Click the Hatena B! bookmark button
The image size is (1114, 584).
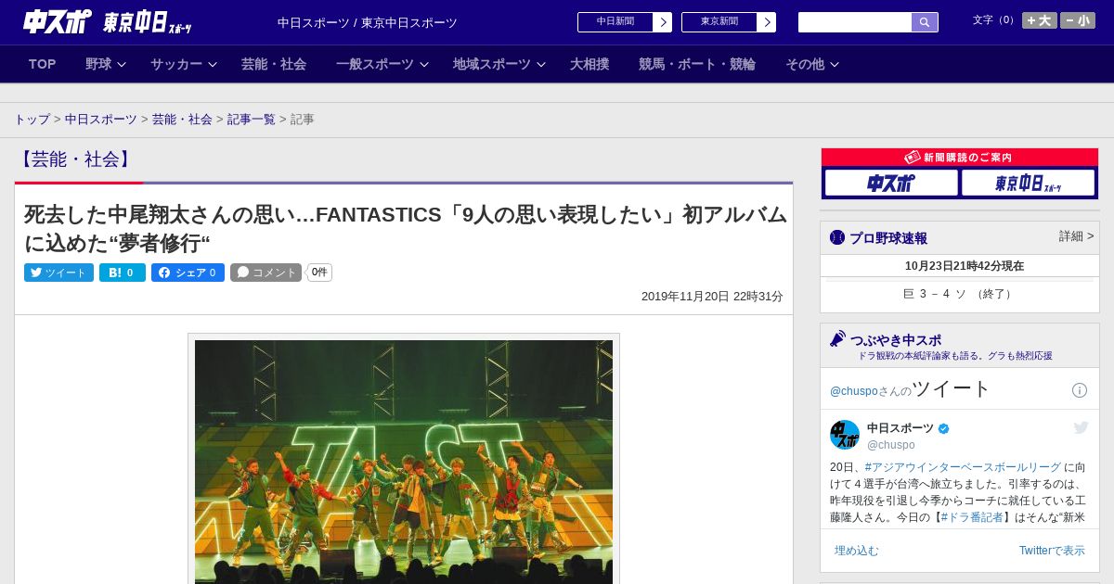[123, 273]
